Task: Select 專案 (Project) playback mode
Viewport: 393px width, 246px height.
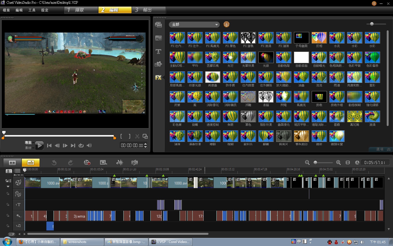Action: click(28, 143)
